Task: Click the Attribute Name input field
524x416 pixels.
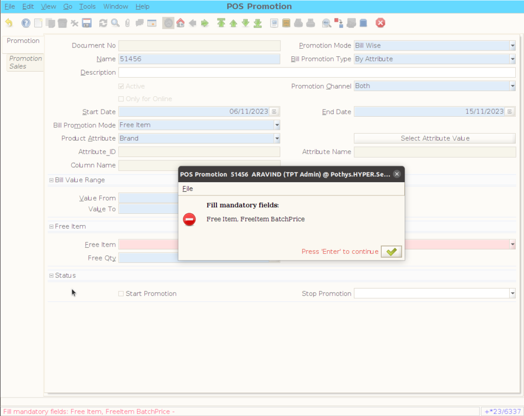Action: click(x=435, y=151)
